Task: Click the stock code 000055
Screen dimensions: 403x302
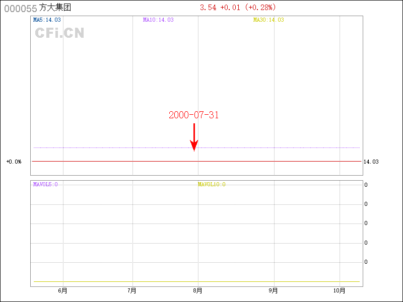Action: [21, 9]
